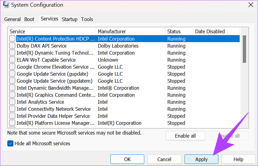Tick Intel Provider Data Helper Service checkbox

click(x=12, y=116)
